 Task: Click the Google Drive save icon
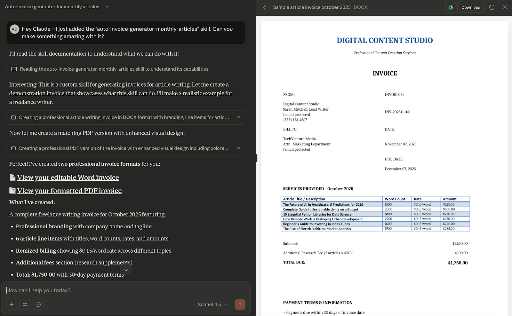[451, 7]
